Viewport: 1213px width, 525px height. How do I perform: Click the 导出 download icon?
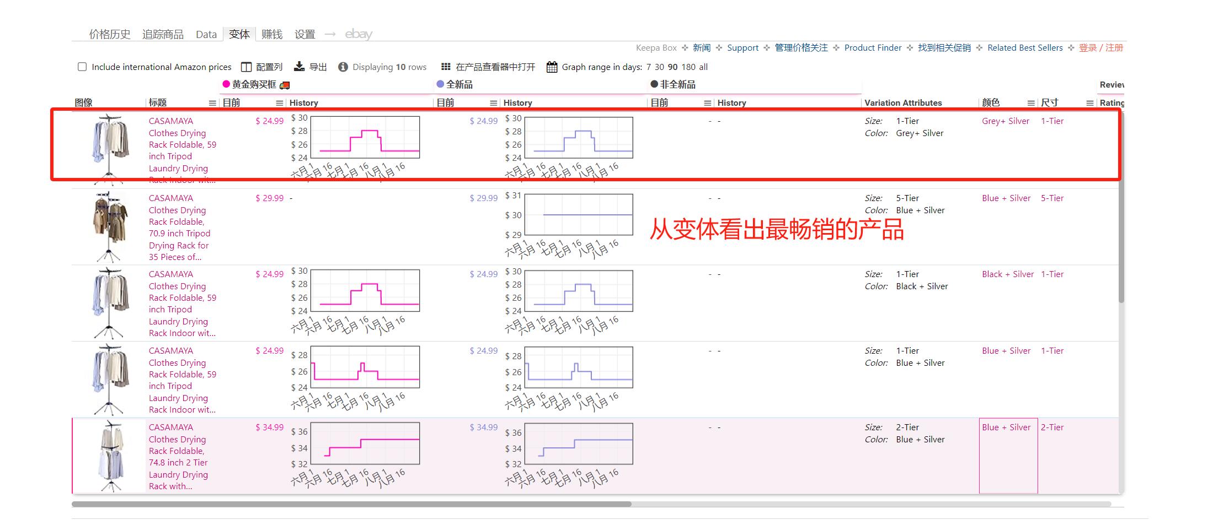pos(299,67)
